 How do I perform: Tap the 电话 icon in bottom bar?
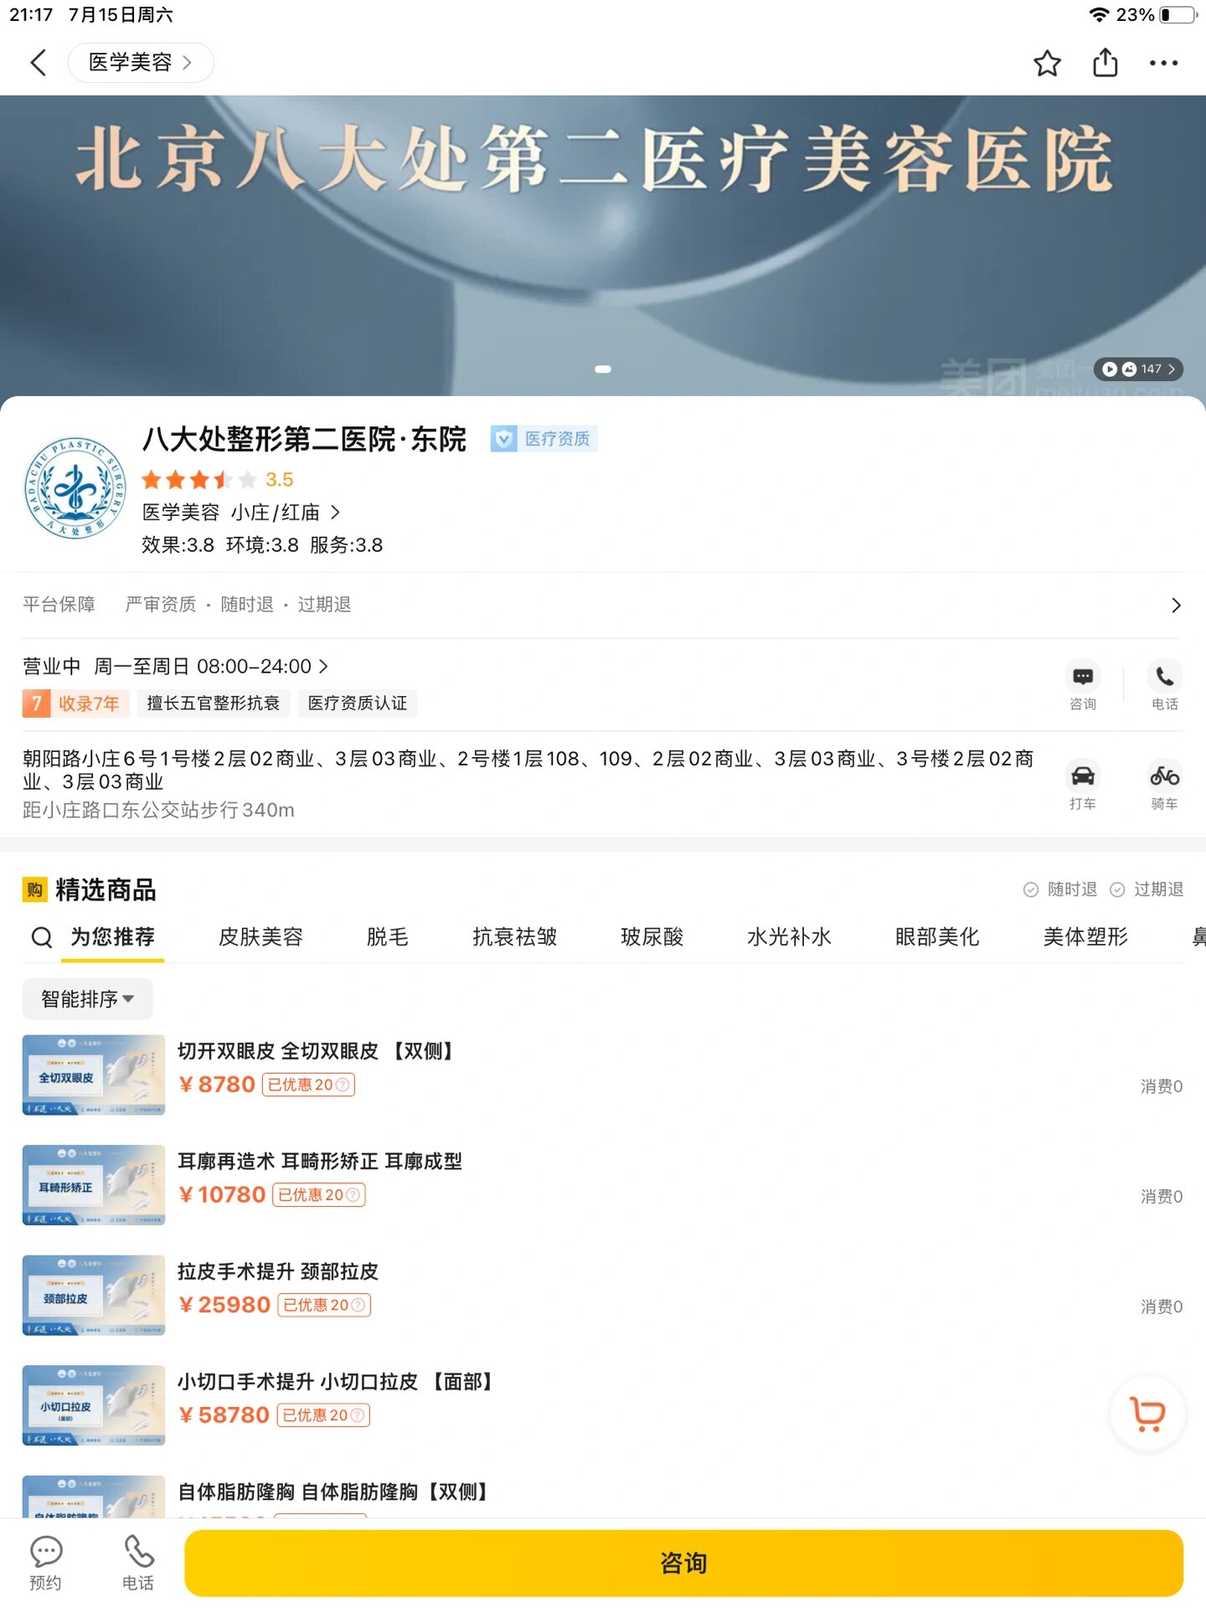point(138,1563)
